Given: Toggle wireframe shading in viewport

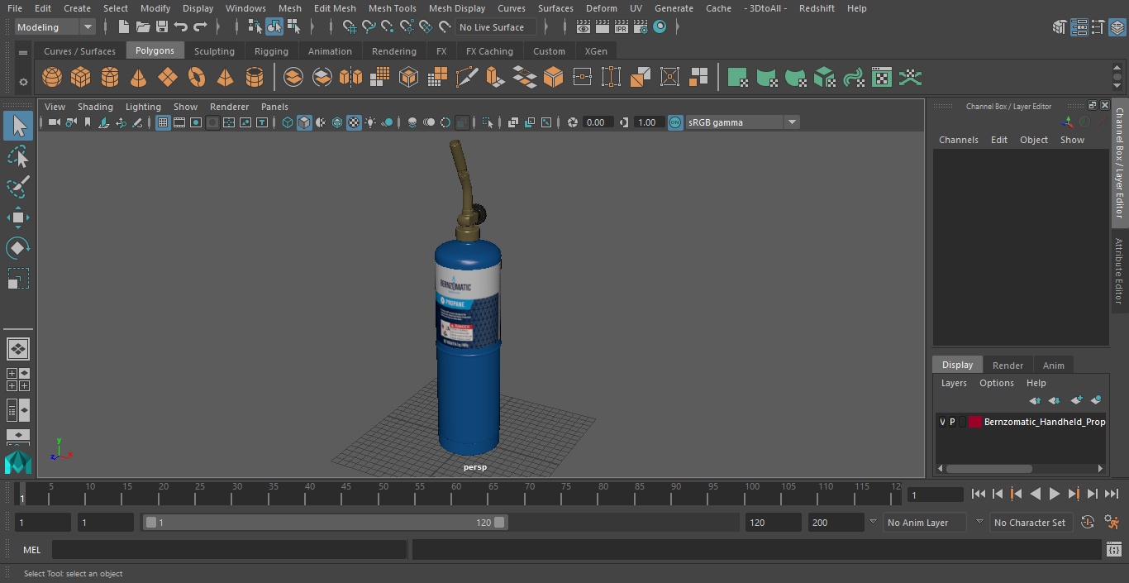Looking at the screenshot, I should tap(288, 122).
